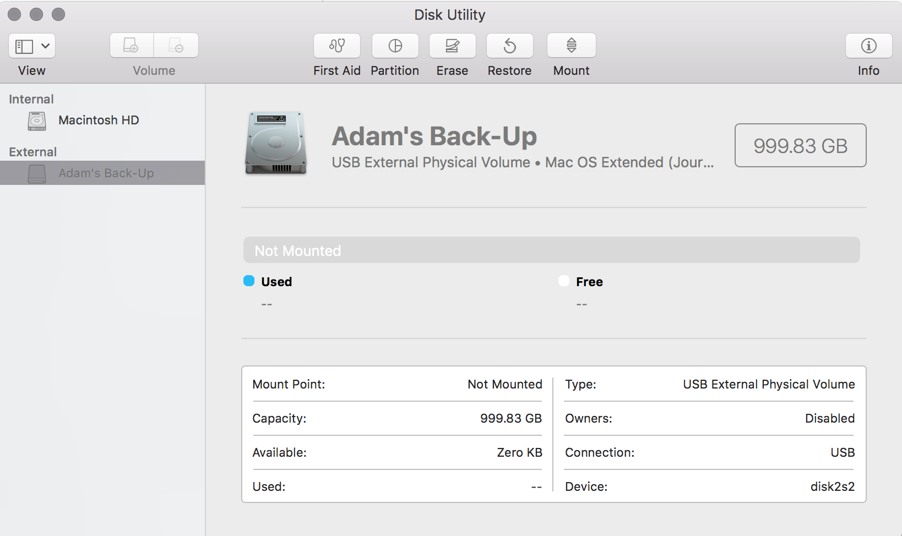Click the Restore arrow icon

click(x=510, y=46)
